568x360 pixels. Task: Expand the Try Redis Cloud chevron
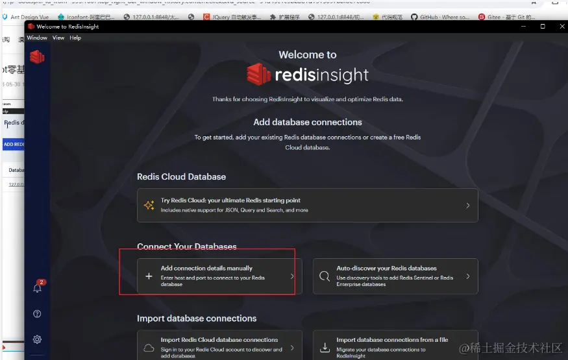click(468, 205)
